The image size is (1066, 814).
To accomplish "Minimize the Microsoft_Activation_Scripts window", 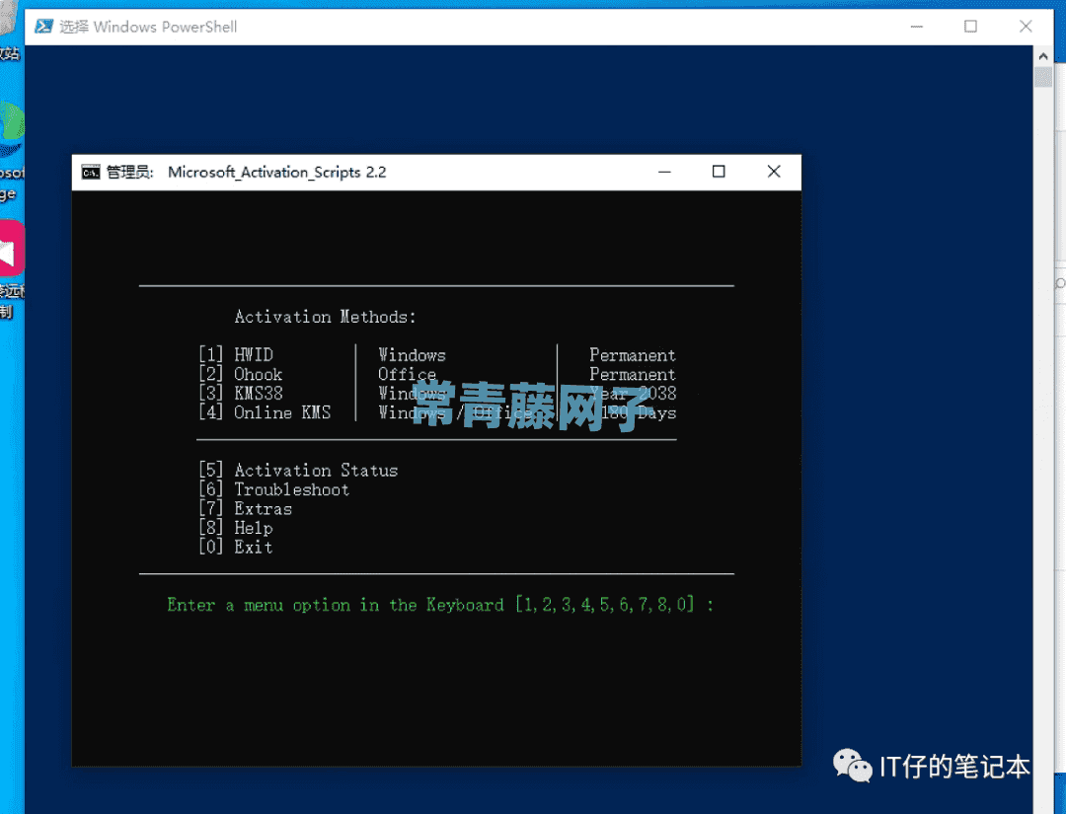I will [x=664, y=172].
